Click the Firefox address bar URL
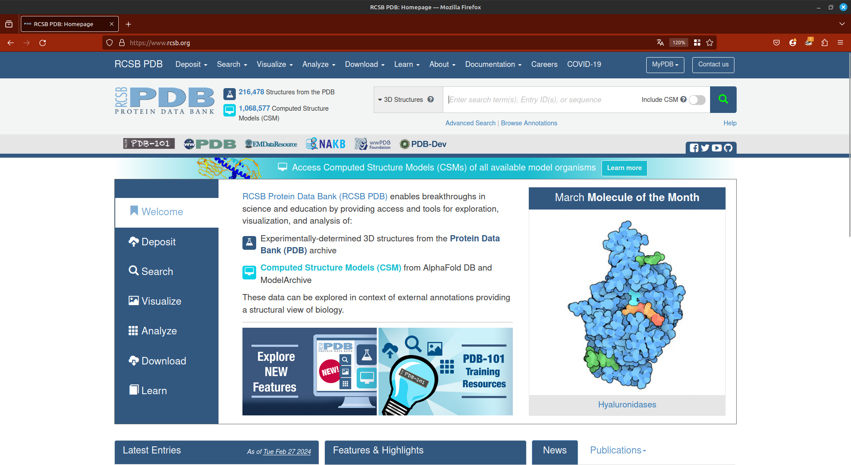This screenshot has height=465, width=851. (160, 43)
